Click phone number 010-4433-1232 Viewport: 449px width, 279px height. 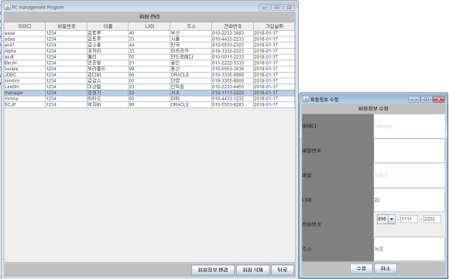pyautogui.click(x=232, y=99)
